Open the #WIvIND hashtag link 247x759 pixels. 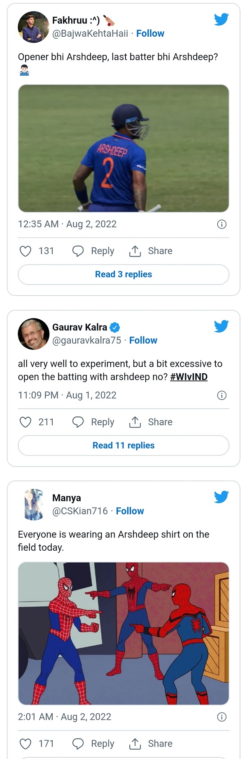189,377
